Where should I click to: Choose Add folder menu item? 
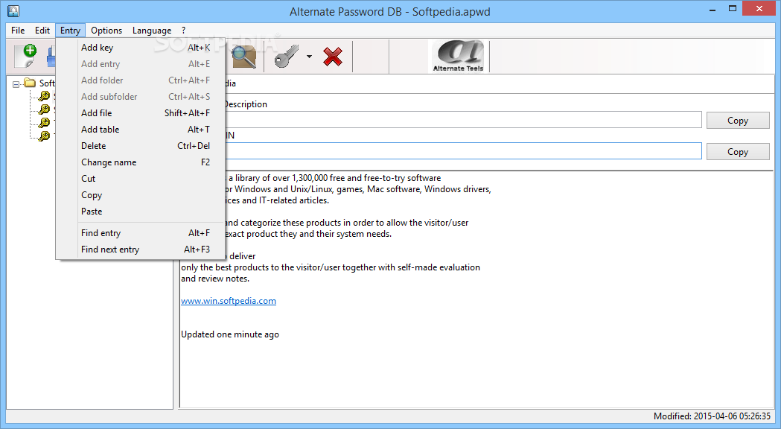point(141,80)
